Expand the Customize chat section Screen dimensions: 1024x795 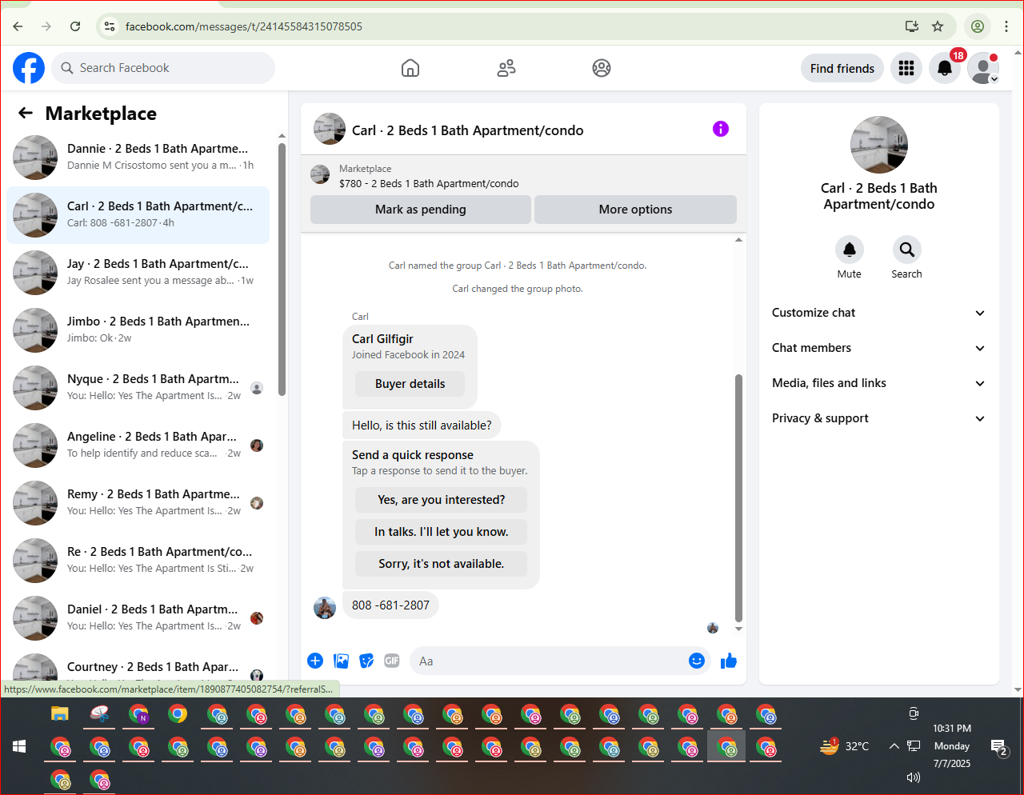click(878, 313)
